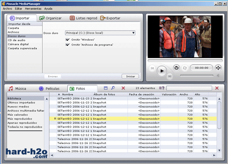Click the search text field
Screen dimensions: 228x164
coord(189,88)
